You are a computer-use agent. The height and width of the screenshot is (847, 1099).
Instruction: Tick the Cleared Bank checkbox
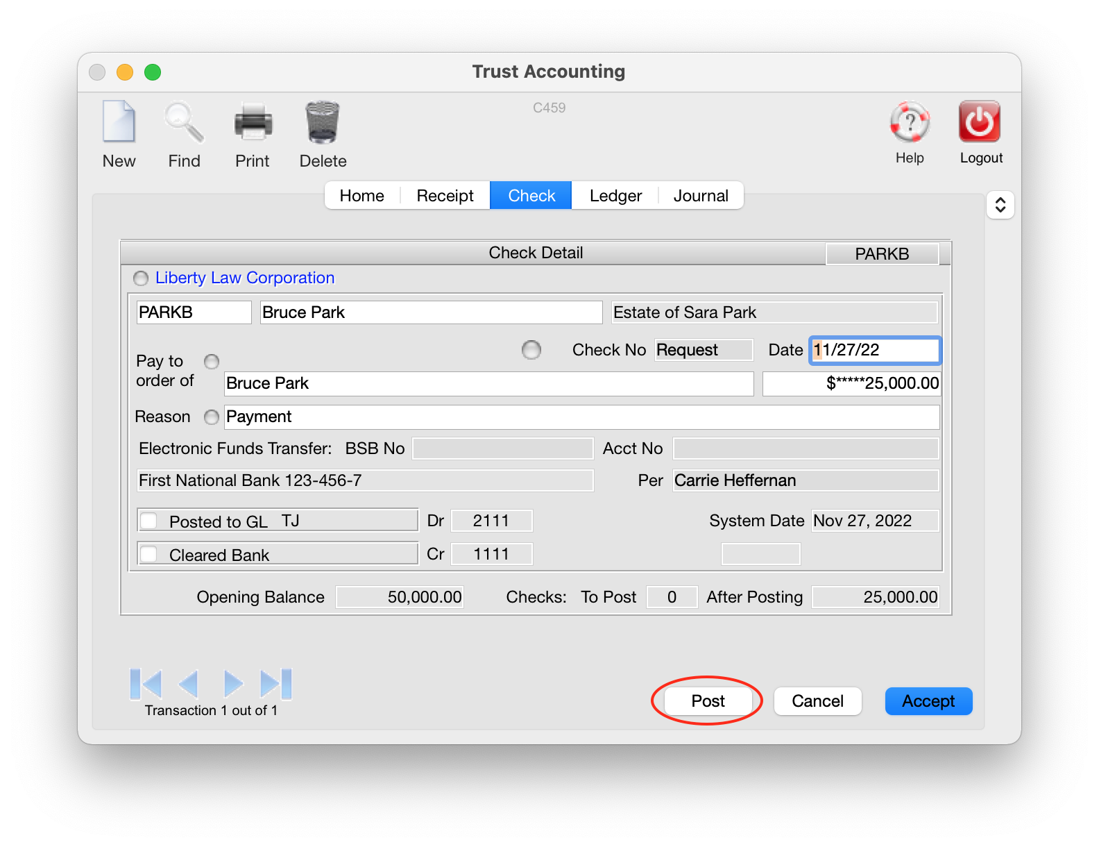click(x=148, y=554)
